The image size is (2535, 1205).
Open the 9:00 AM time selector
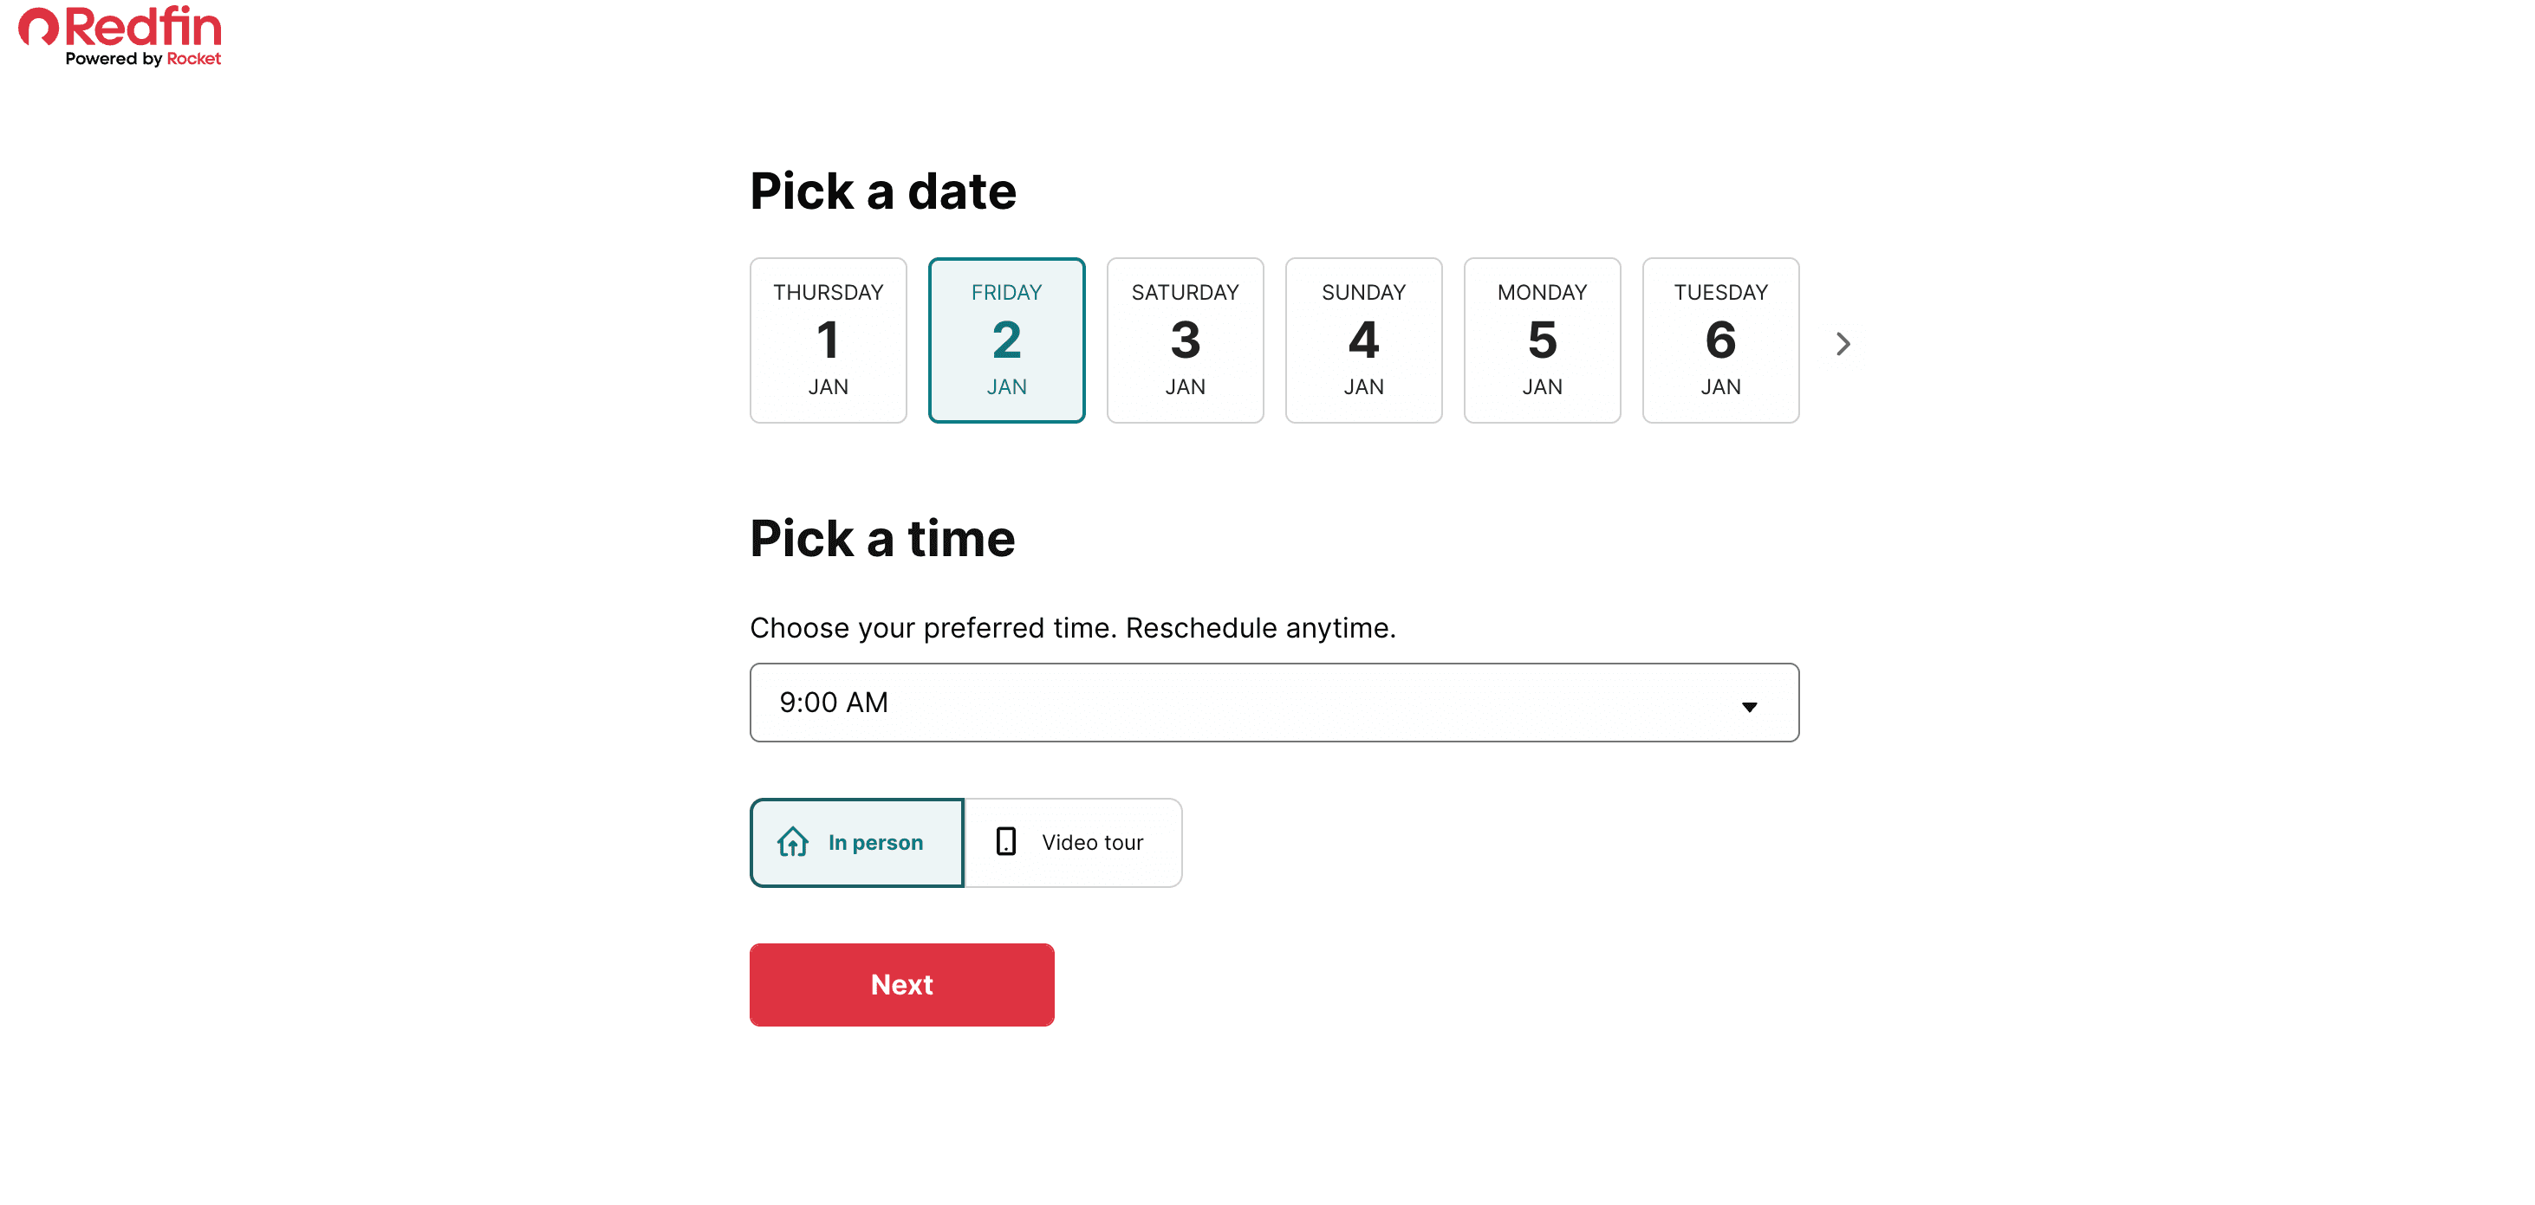click(x=1273, y=703)
